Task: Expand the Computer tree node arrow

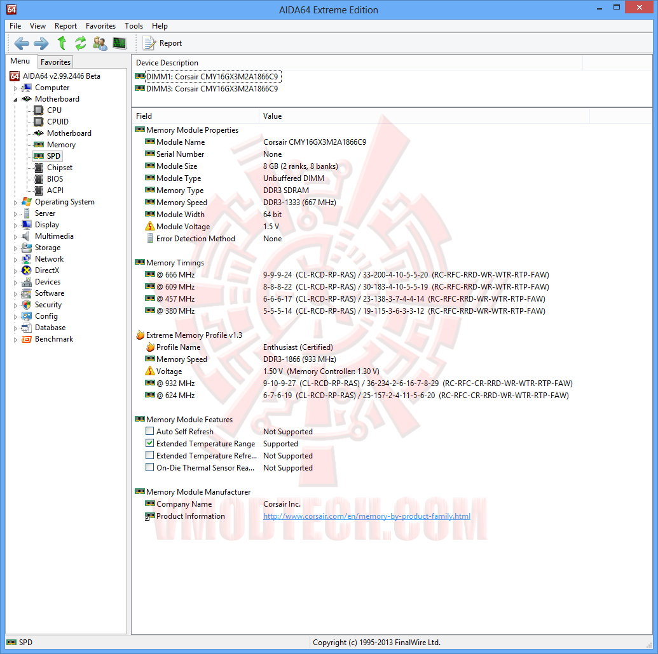Action: [x=15, y=88]
